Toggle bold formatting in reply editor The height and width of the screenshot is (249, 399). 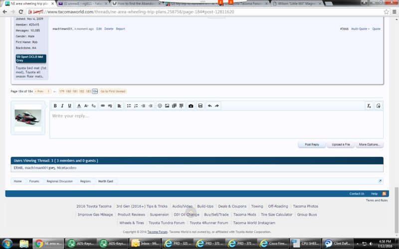(x=55, y=106)
